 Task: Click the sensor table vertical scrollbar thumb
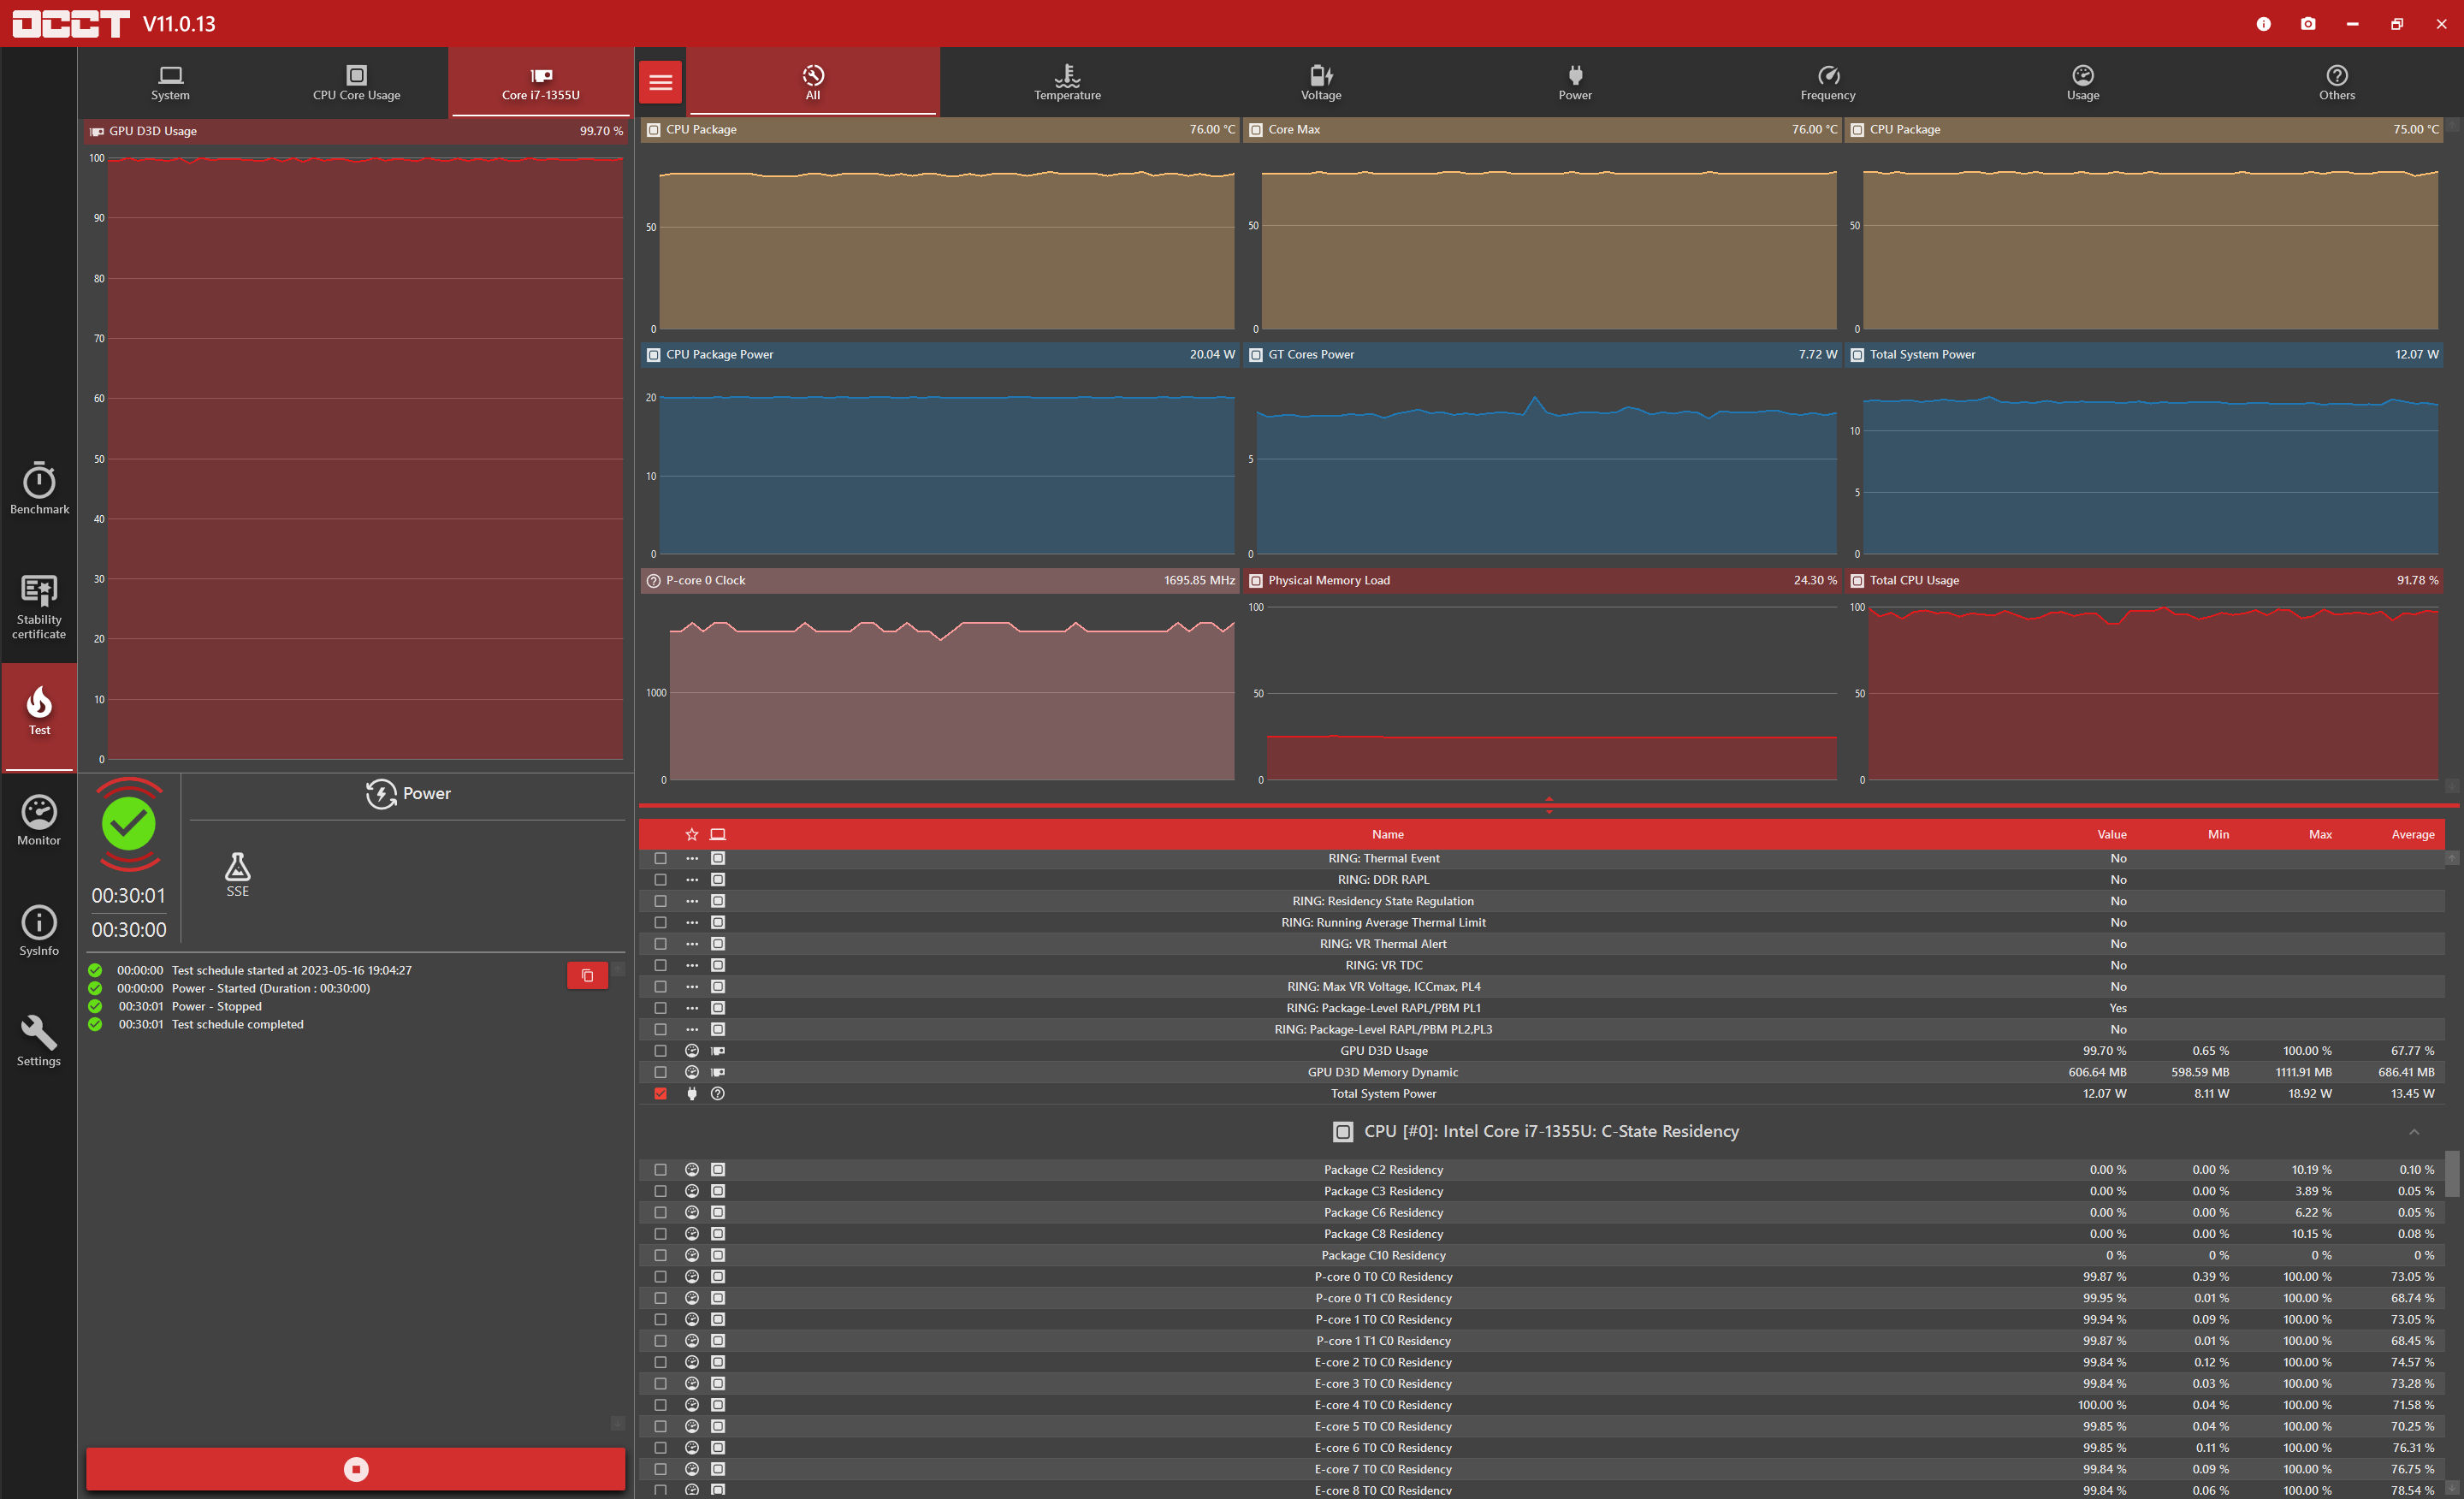coord(2452,1174)
